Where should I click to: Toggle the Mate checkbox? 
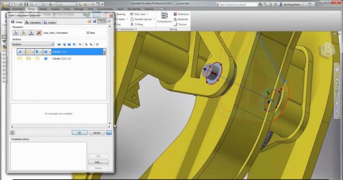click(x=88, y=33)
